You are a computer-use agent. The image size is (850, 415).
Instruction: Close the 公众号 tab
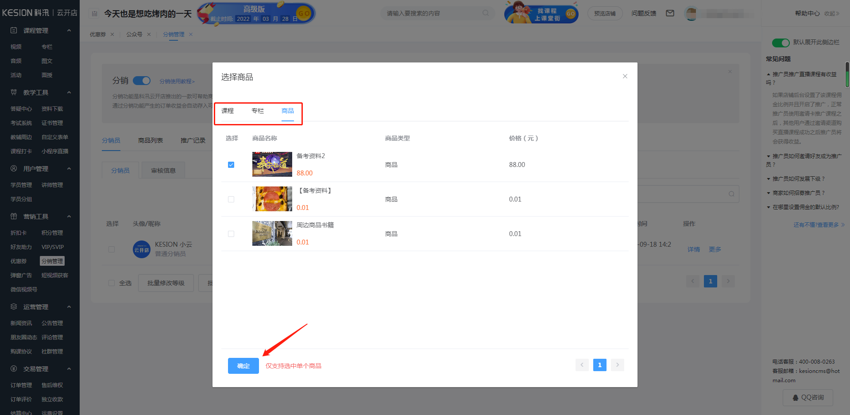click(x=149, y=35)
